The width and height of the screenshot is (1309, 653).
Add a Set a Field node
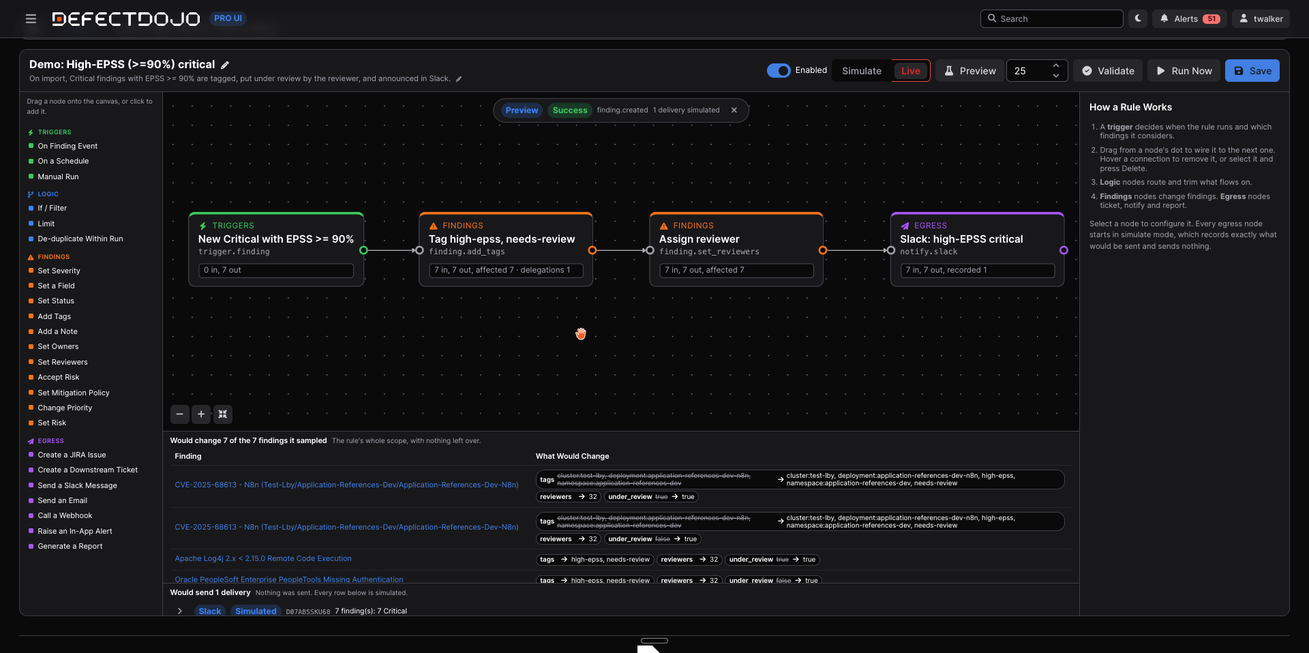[56, 286]
